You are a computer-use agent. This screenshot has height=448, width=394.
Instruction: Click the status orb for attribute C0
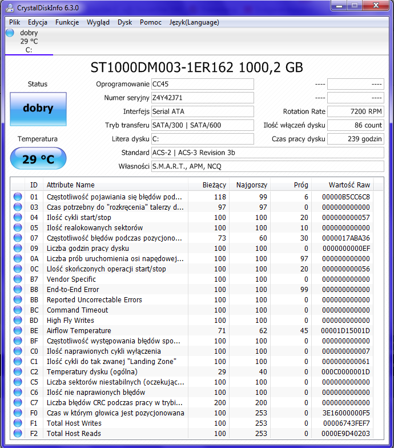coord(18,351)
